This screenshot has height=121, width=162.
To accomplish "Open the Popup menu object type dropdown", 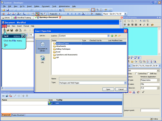I will (158, 80).
